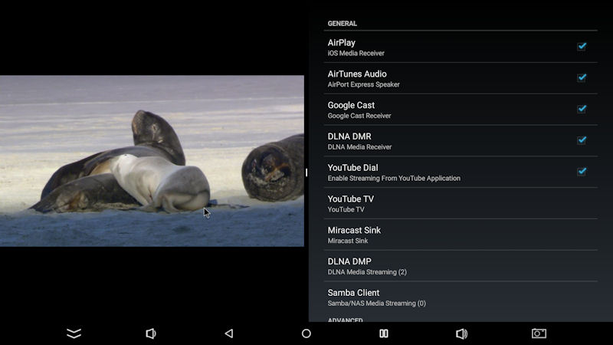613x345 pixels.
Task: Uncheck the AirPlay checkbox
Action: click(x=582, y=47)
